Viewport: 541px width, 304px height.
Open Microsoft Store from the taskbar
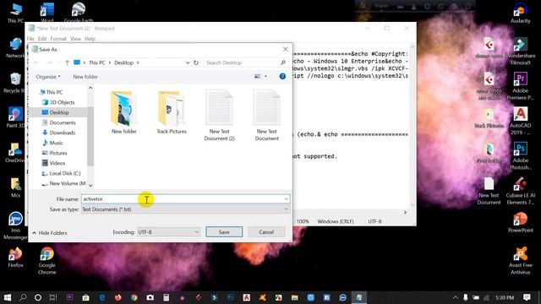86,297
